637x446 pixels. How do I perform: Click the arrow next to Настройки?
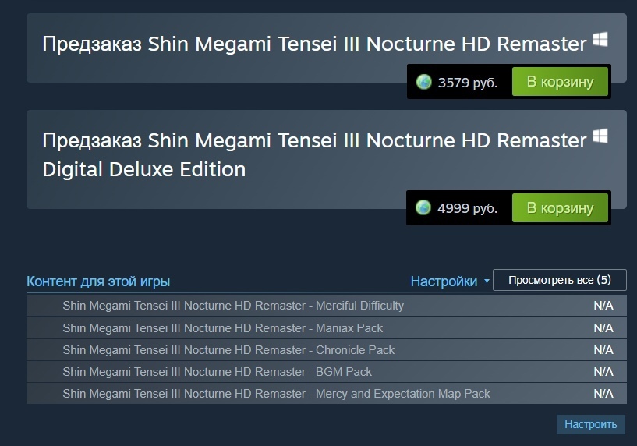487,281
